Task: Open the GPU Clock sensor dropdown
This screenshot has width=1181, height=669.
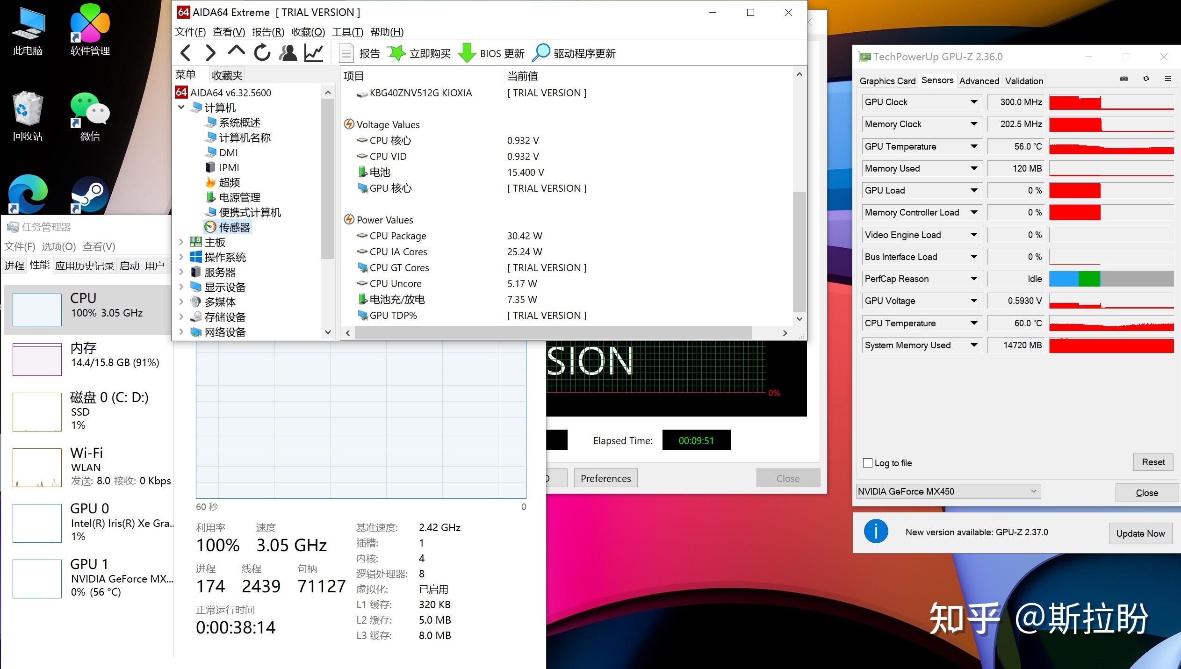Action: [x=974, y=102]
